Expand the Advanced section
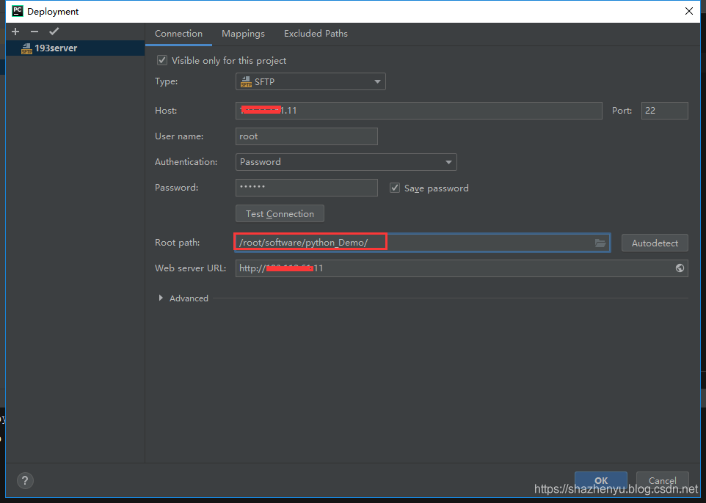 click(x=161, y=298)
